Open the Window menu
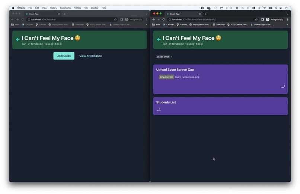Image resolution: width=300 pixels, height=194 pixels. (x=95, y=8)
